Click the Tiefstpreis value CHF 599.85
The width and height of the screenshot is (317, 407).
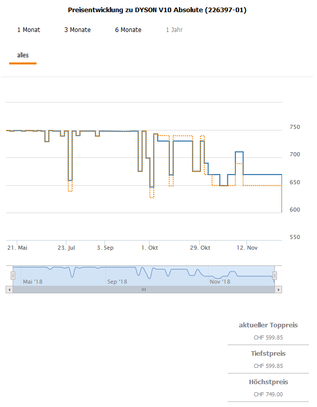tap(268, 366)
